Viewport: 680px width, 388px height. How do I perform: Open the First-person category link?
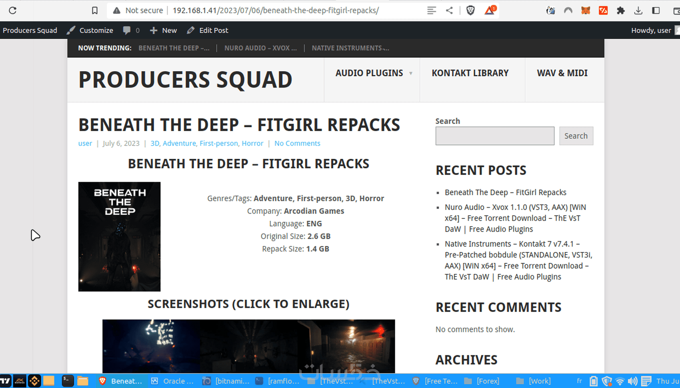point(219,143)
